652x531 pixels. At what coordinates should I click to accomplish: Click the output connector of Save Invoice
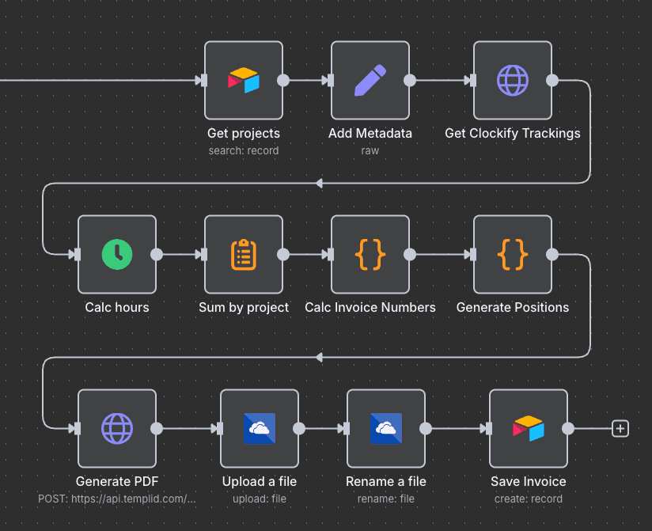[568, 429]
